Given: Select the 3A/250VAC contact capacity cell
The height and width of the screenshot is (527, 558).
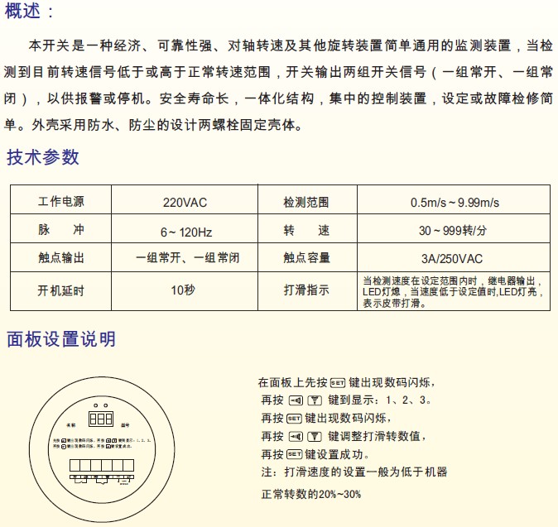Looking at the screenshot, I should click(455, 258).
